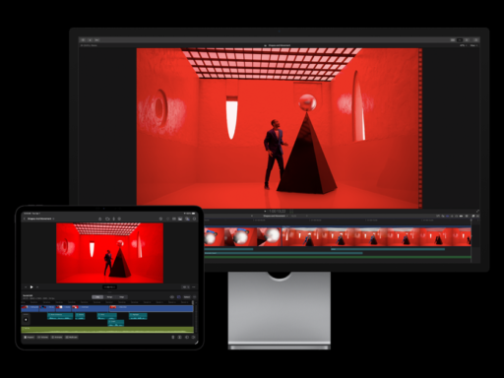
Task: Tap the purple icon beside Select on iPad
Action: [179, 297]
